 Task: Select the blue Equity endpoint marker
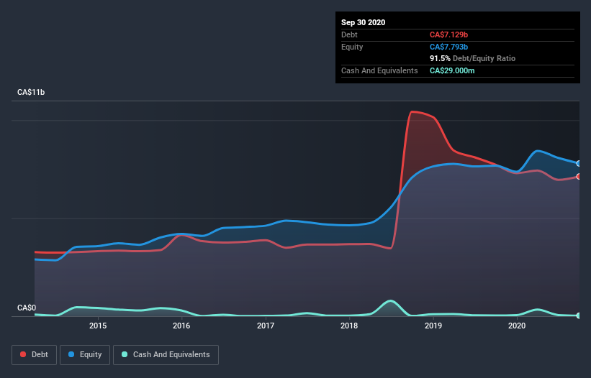click(x=579, y=164)
